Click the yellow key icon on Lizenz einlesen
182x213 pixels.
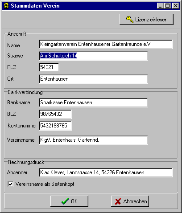point(130,20)
